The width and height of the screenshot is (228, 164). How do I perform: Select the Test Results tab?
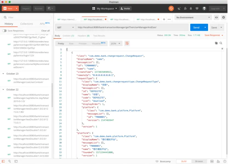(99, 35)
